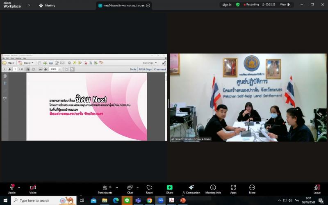This screenshot has width=328, height=205.
Task: Open the Fill & Sign pane in Acrobat
Action: point(145,69)
